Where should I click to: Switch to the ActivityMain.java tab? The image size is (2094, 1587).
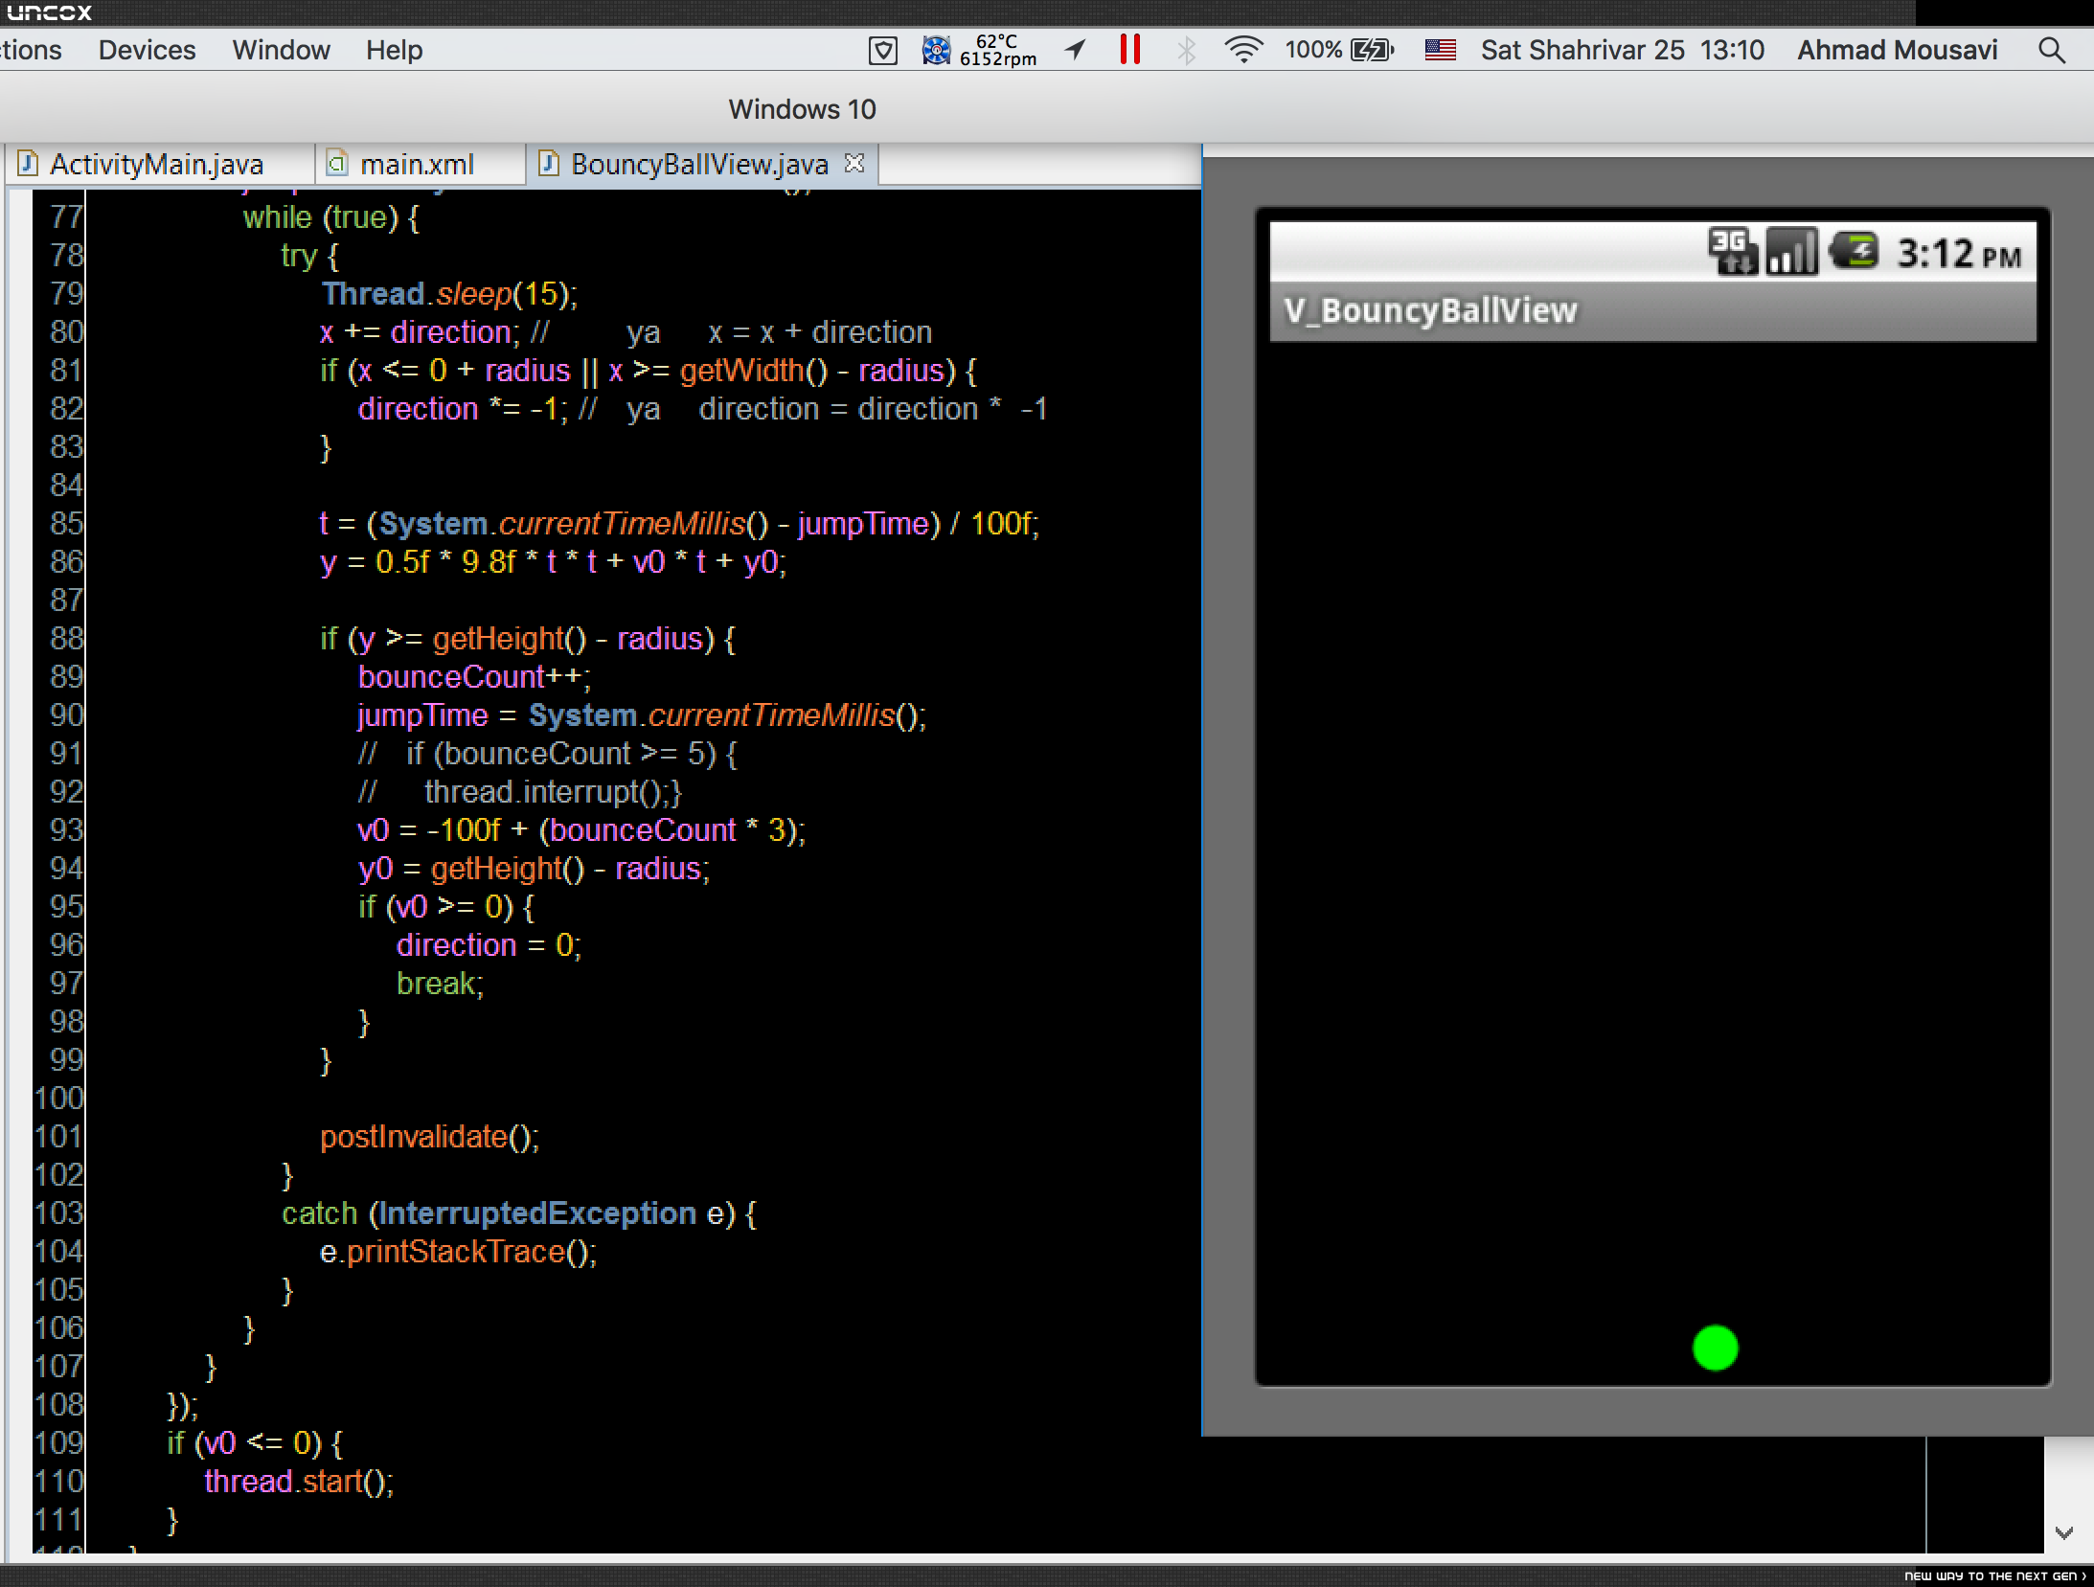pyautogui.click(x=156, y=165)
